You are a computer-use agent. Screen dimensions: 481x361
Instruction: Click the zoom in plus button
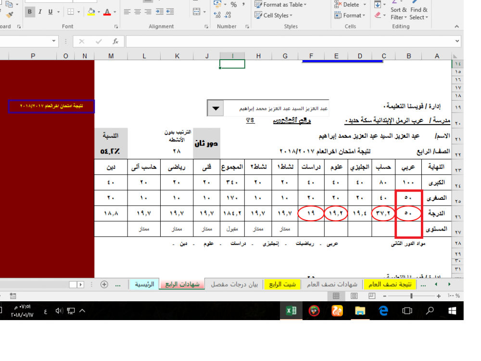[439, 296]
